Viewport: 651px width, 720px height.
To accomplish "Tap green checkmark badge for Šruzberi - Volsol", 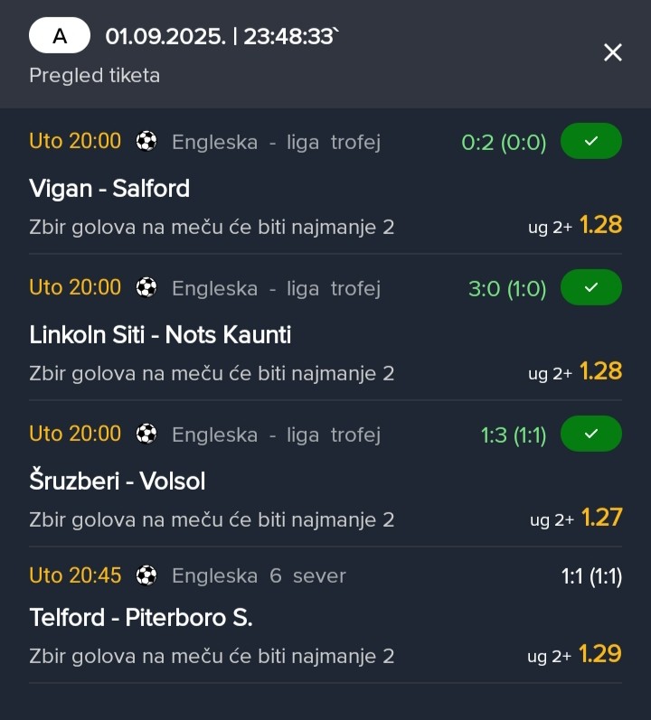I will [x=590, y=434].
